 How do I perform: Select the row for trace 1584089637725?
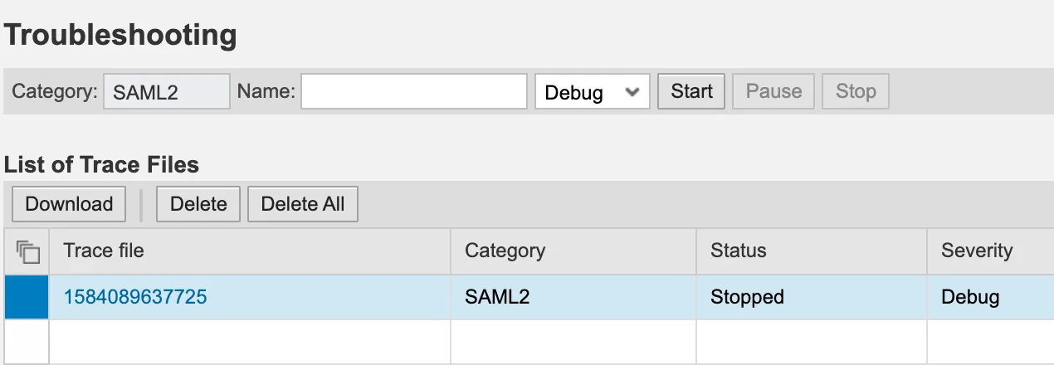(x=27, y=297)
